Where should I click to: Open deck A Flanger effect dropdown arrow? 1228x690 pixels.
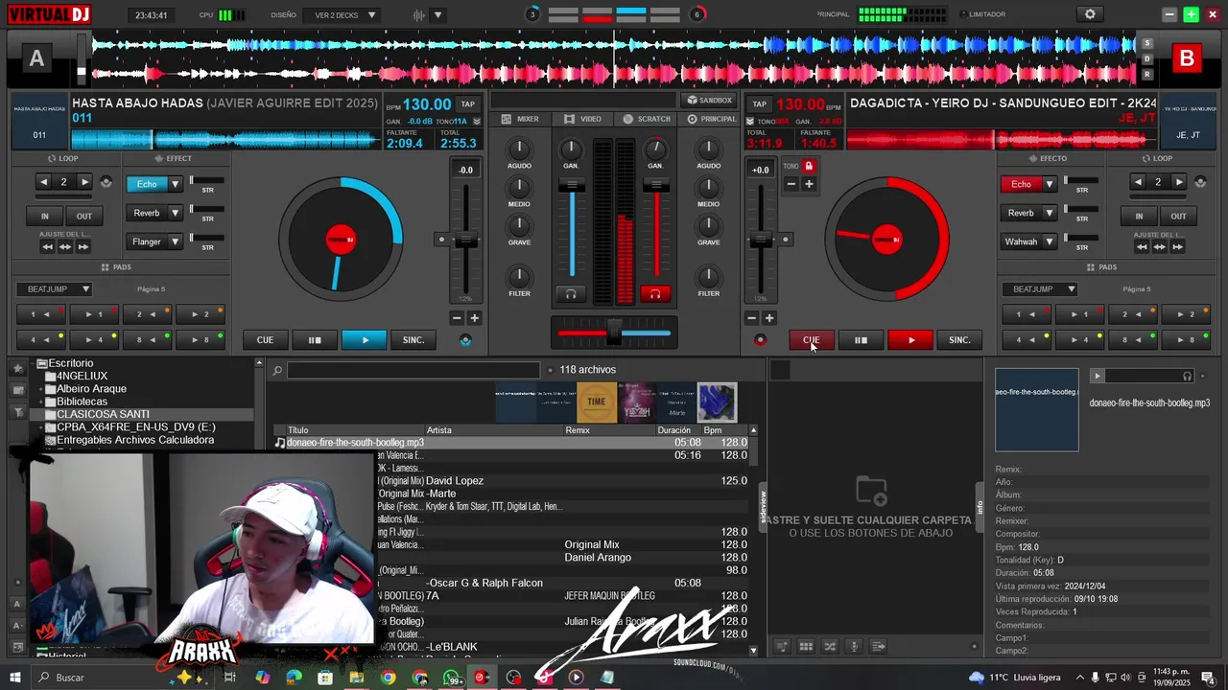click(175, 241)
